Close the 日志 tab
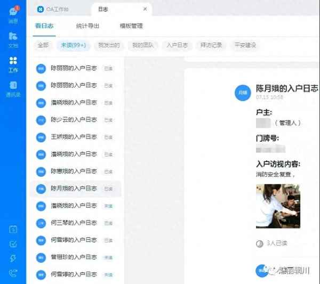 tap(145, 9)
